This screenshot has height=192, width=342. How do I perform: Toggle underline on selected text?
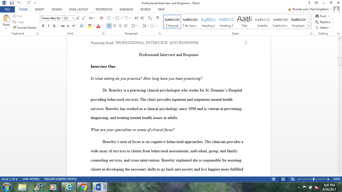click(54, 26)
